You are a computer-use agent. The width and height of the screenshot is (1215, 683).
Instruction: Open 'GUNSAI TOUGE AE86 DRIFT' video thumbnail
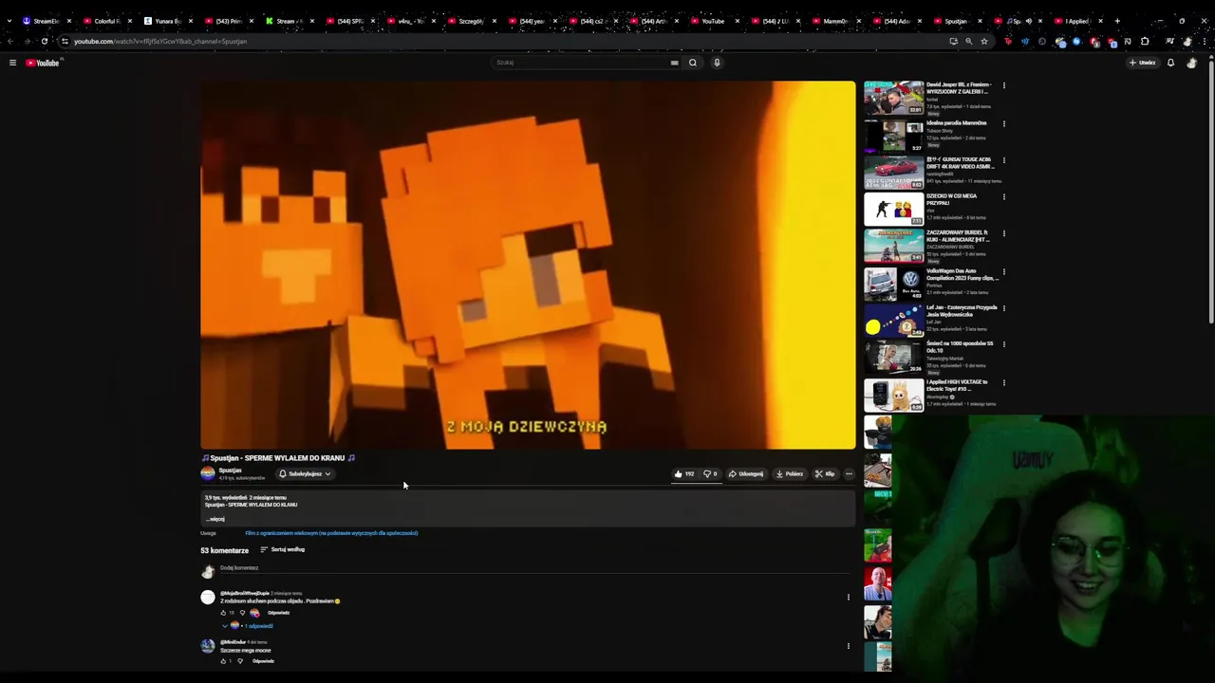893,173
